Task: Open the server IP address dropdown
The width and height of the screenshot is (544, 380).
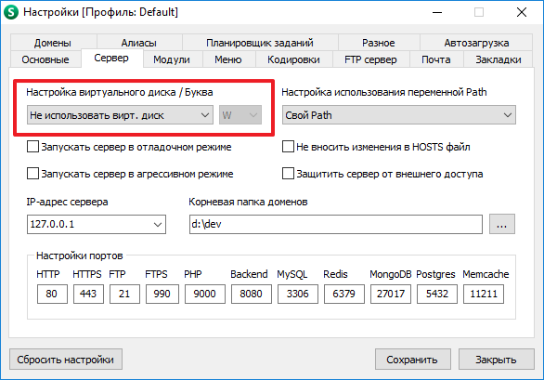Action: point(97,224)
